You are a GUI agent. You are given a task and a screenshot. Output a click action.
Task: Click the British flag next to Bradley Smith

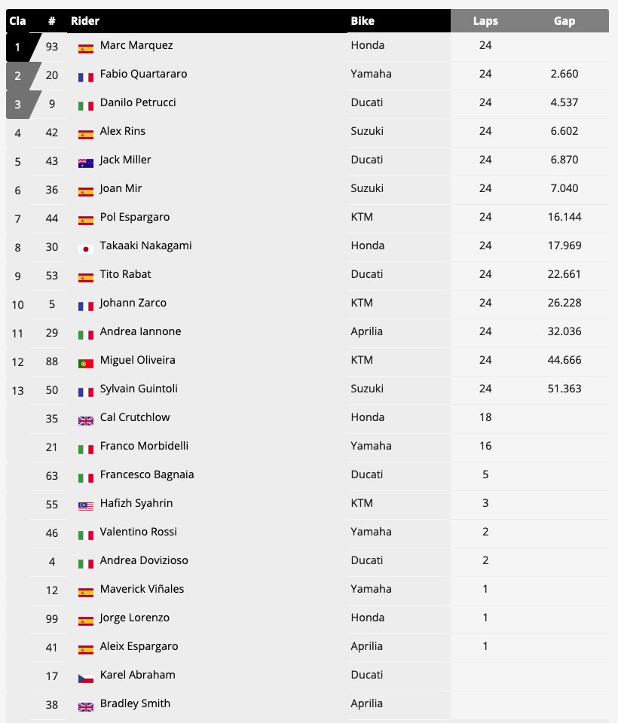[x=86, y=706]
